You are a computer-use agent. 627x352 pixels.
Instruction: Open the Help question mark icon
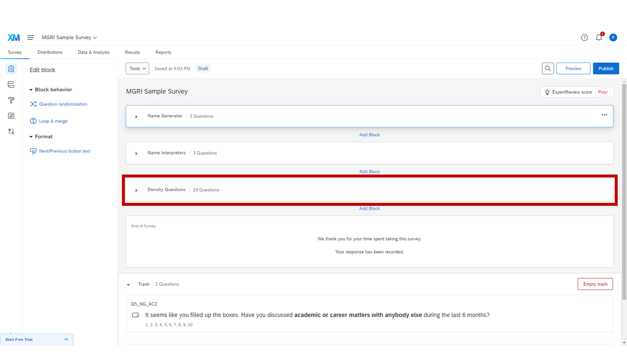(584, 38)
